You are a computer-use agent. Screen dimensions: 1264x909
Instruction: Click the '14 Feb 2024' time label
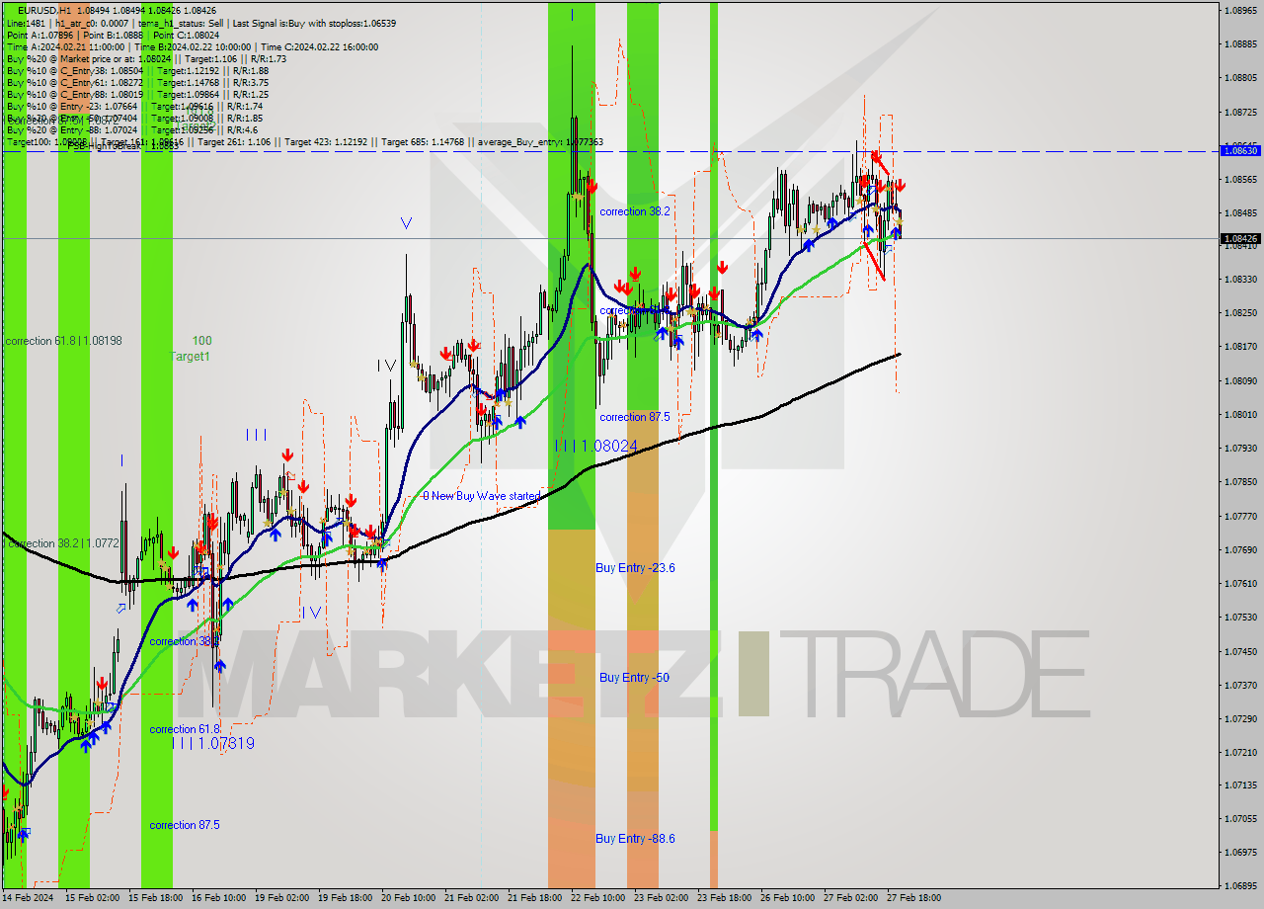29,898
